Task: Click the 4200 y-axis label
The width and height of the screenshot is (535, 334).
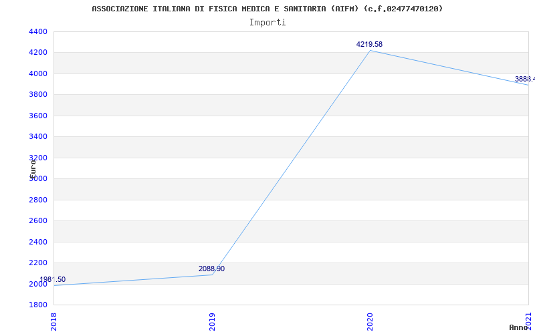Action: (x=38, y=53)
